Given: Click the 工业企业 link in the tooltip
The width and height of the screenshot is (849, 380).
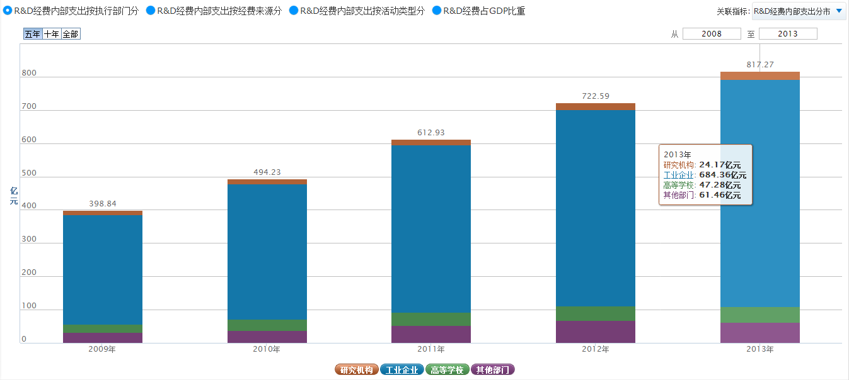Looking at the screenshot, I should click(678, 175).
